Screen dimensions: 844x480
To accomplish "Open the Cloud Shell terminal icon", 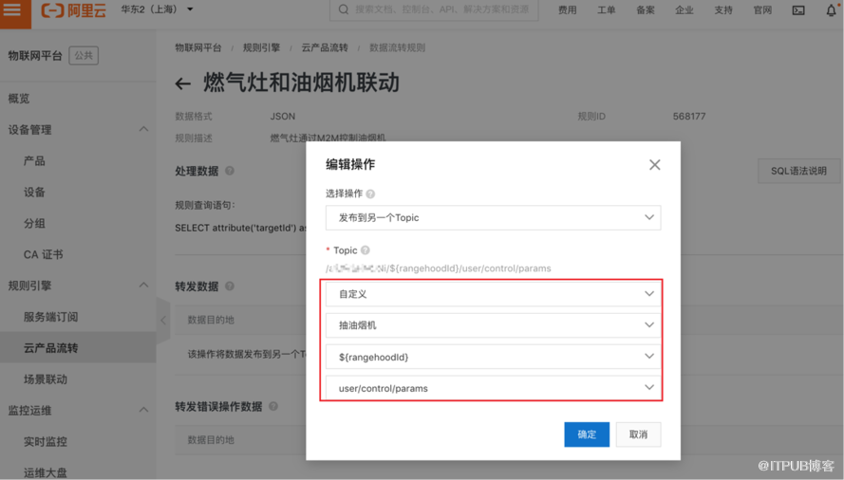I will point(798,10).
